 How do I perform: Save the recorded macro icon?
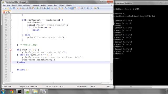coord(91,8)
